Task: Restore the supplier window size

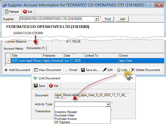Action: pos(150,5)
